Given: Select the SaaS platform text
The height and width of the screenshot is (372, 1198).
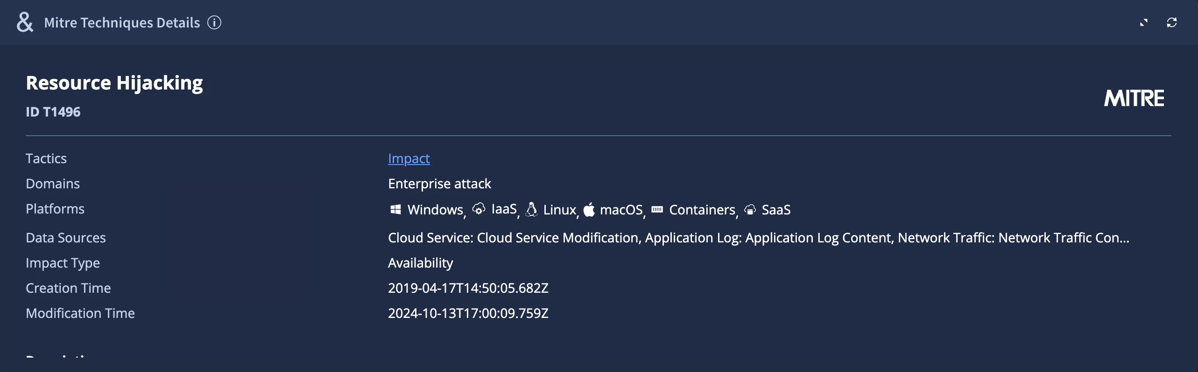Looking at the screenshot, I should 776,210.
